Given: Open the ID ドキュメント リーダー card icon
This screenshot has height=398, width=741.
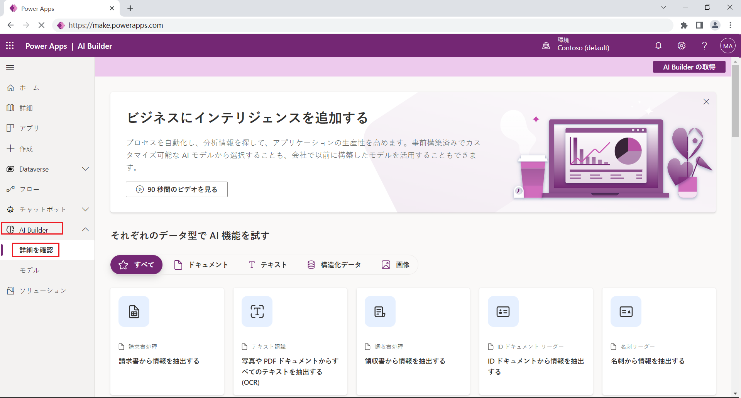Looking at the screenshot, I should tap(503, 311).
